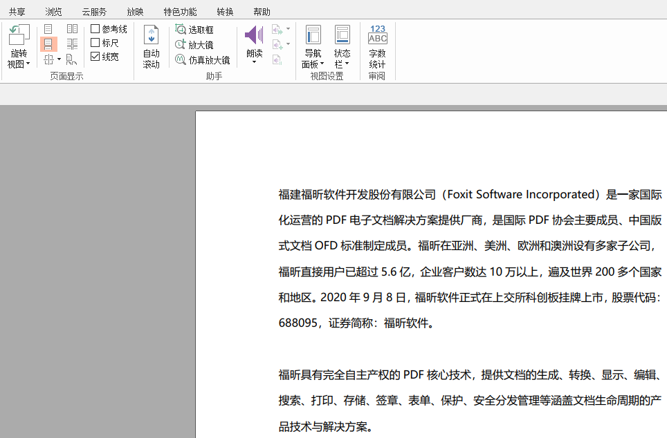667x438 pixels.
Task: Start Read Aloud (朗读)
Action: click(x=254, y=36)
